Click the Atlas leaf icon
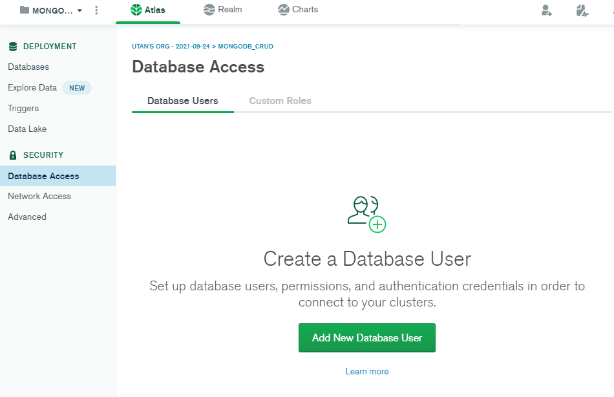614x397 pixels. (x=136, y=10)
